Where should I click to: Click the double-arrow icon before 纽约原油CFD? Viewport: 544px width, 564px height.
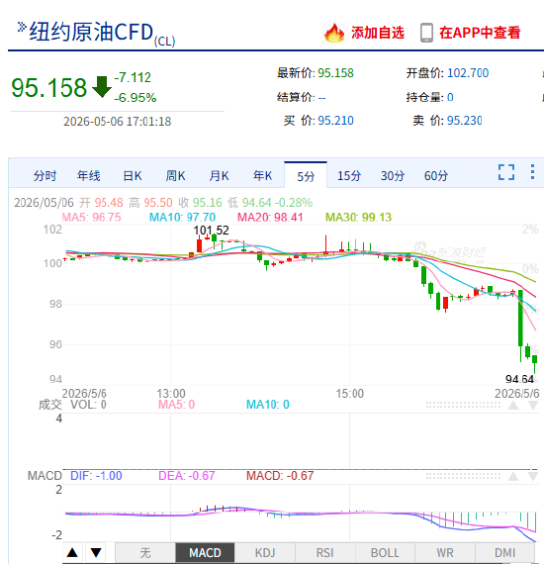tap(22, 27)
